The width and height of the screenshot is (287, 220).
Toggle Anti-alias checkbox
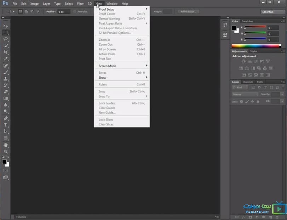75,12
